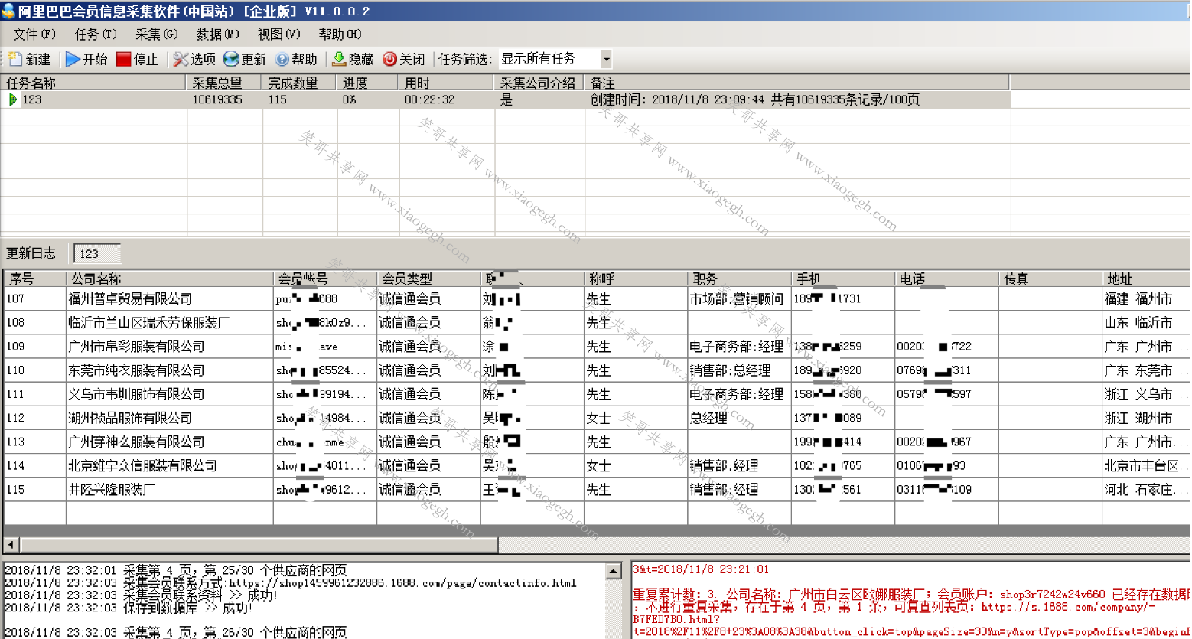1192x639 pixels.
Task: Open 帮助 (Help) in the toolbar
Action: pos(296,59)
